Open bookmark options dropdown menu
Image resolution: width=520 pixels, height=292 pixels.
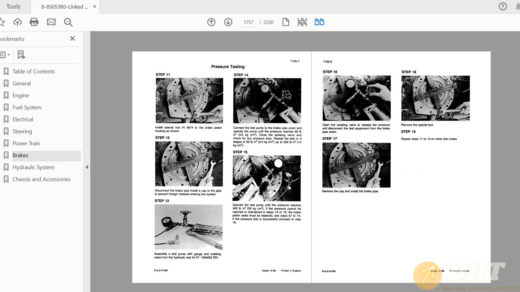(x=5, y=55)
